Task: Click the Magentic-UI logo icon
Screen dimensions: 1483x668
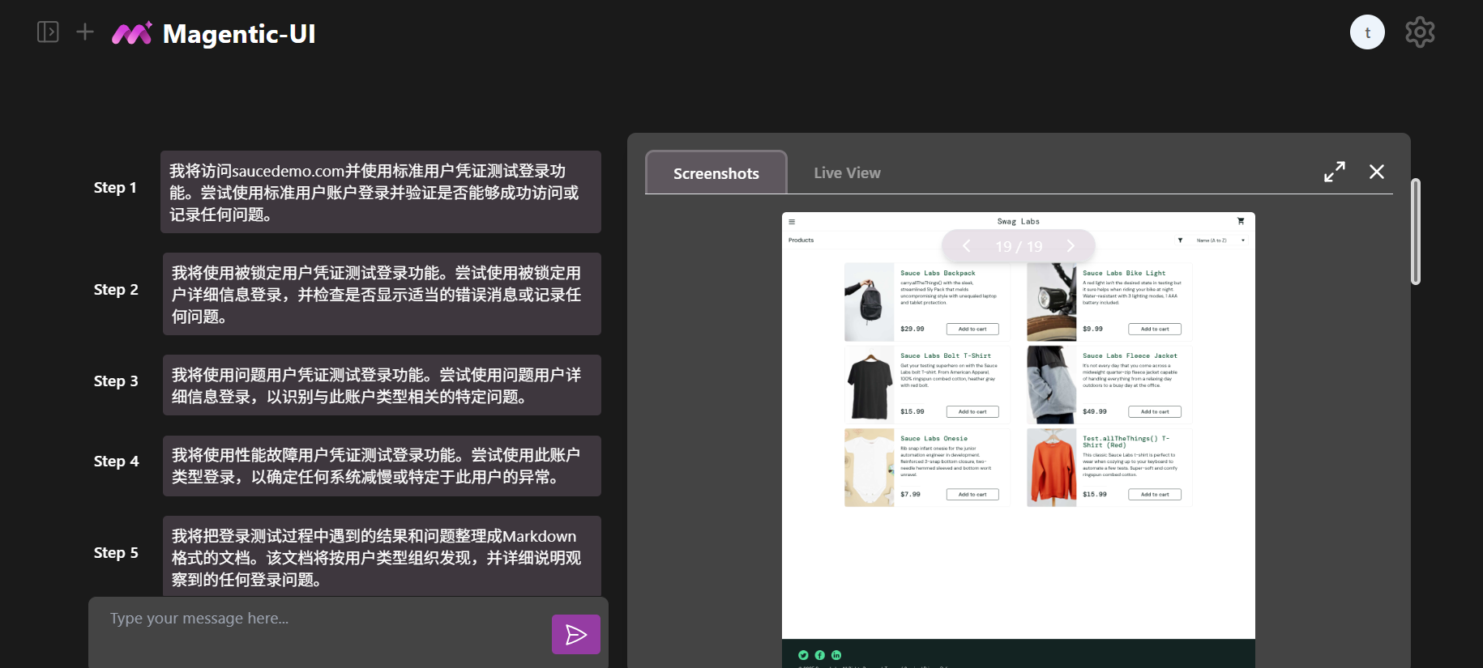Action: (132, 33)
